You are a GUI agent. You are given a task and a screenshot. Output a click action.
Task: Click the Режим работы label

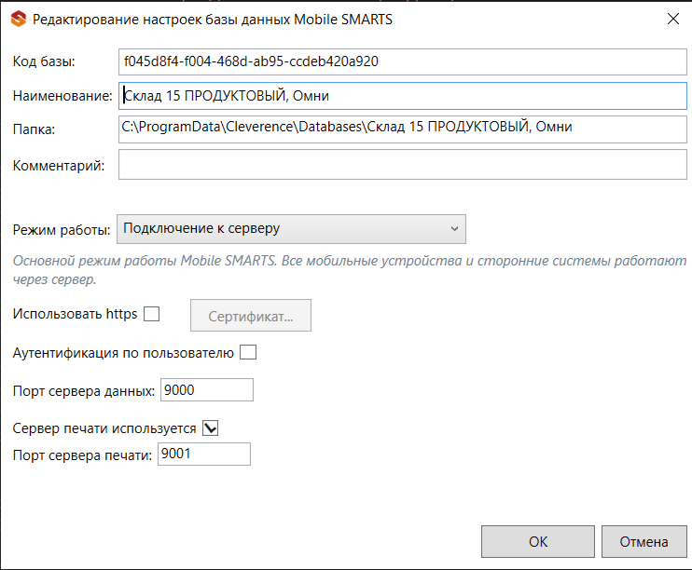(62, 230)
